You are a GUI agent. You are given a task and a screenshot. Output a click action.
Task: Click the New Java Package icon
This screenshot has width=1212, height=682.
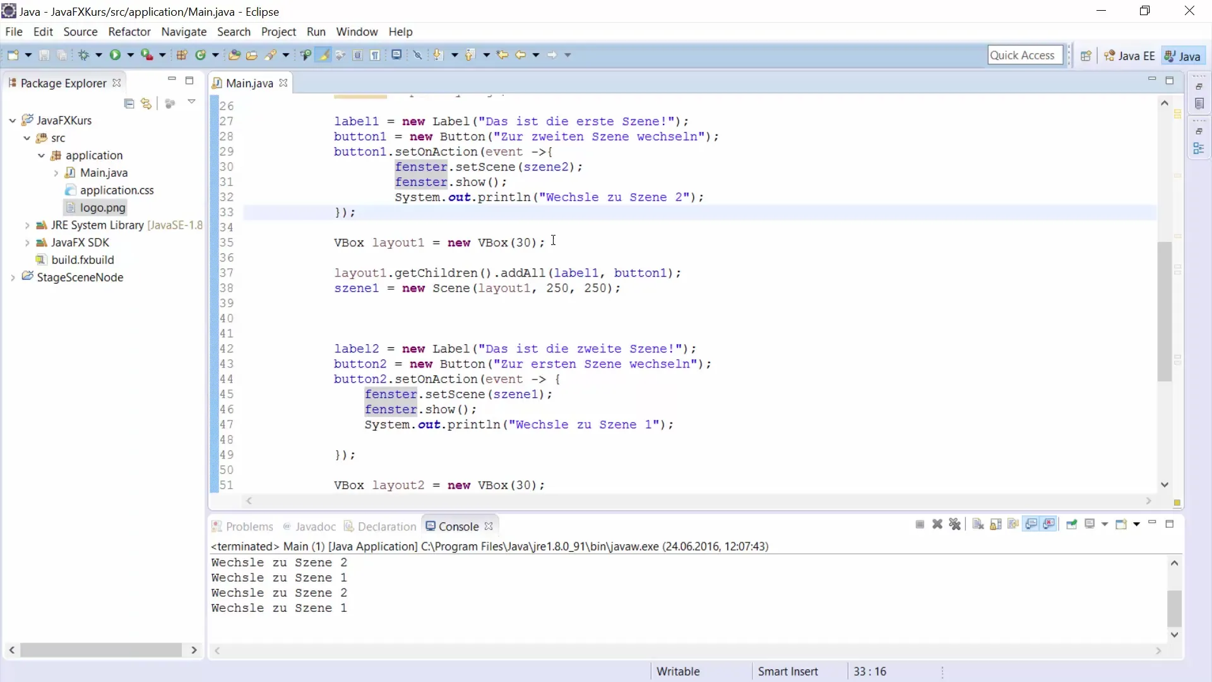(x=182, y=56)
